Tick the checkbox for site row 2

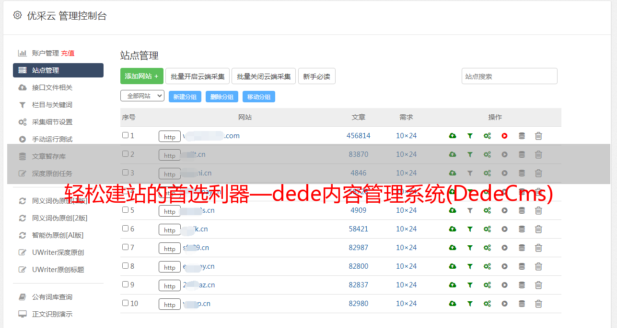click(125, 154)
